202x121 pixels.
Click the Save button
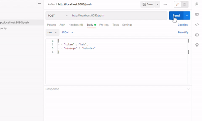[x=147, y=4]
